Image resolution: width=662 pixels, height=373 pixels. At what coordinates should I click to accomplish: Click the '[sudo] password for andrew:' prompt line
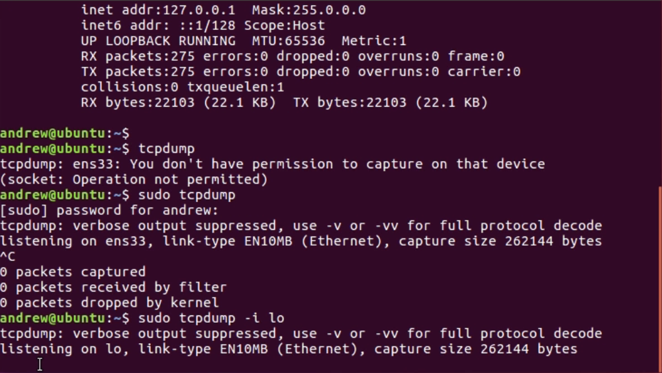[x=109, y=211]
